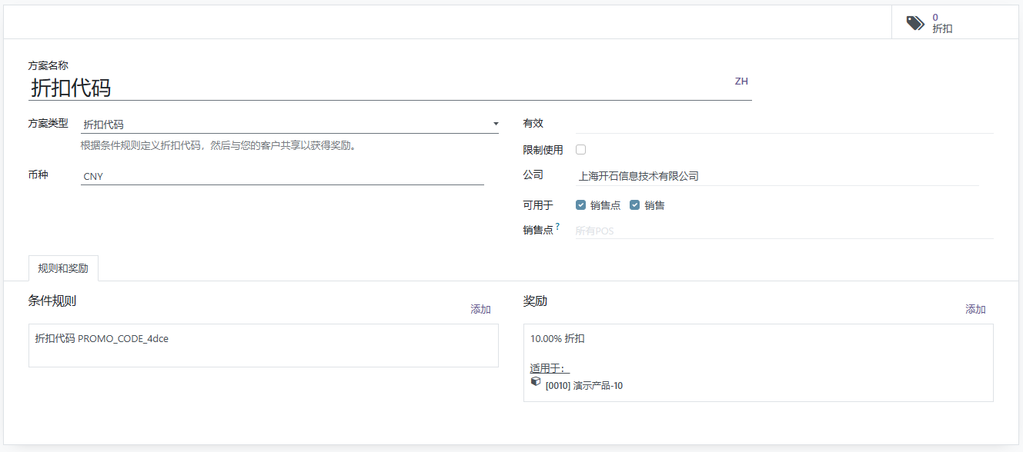1023x452 pixels.
Task: Uncheck the 销售点 checkbox
Action: (581, 205)
